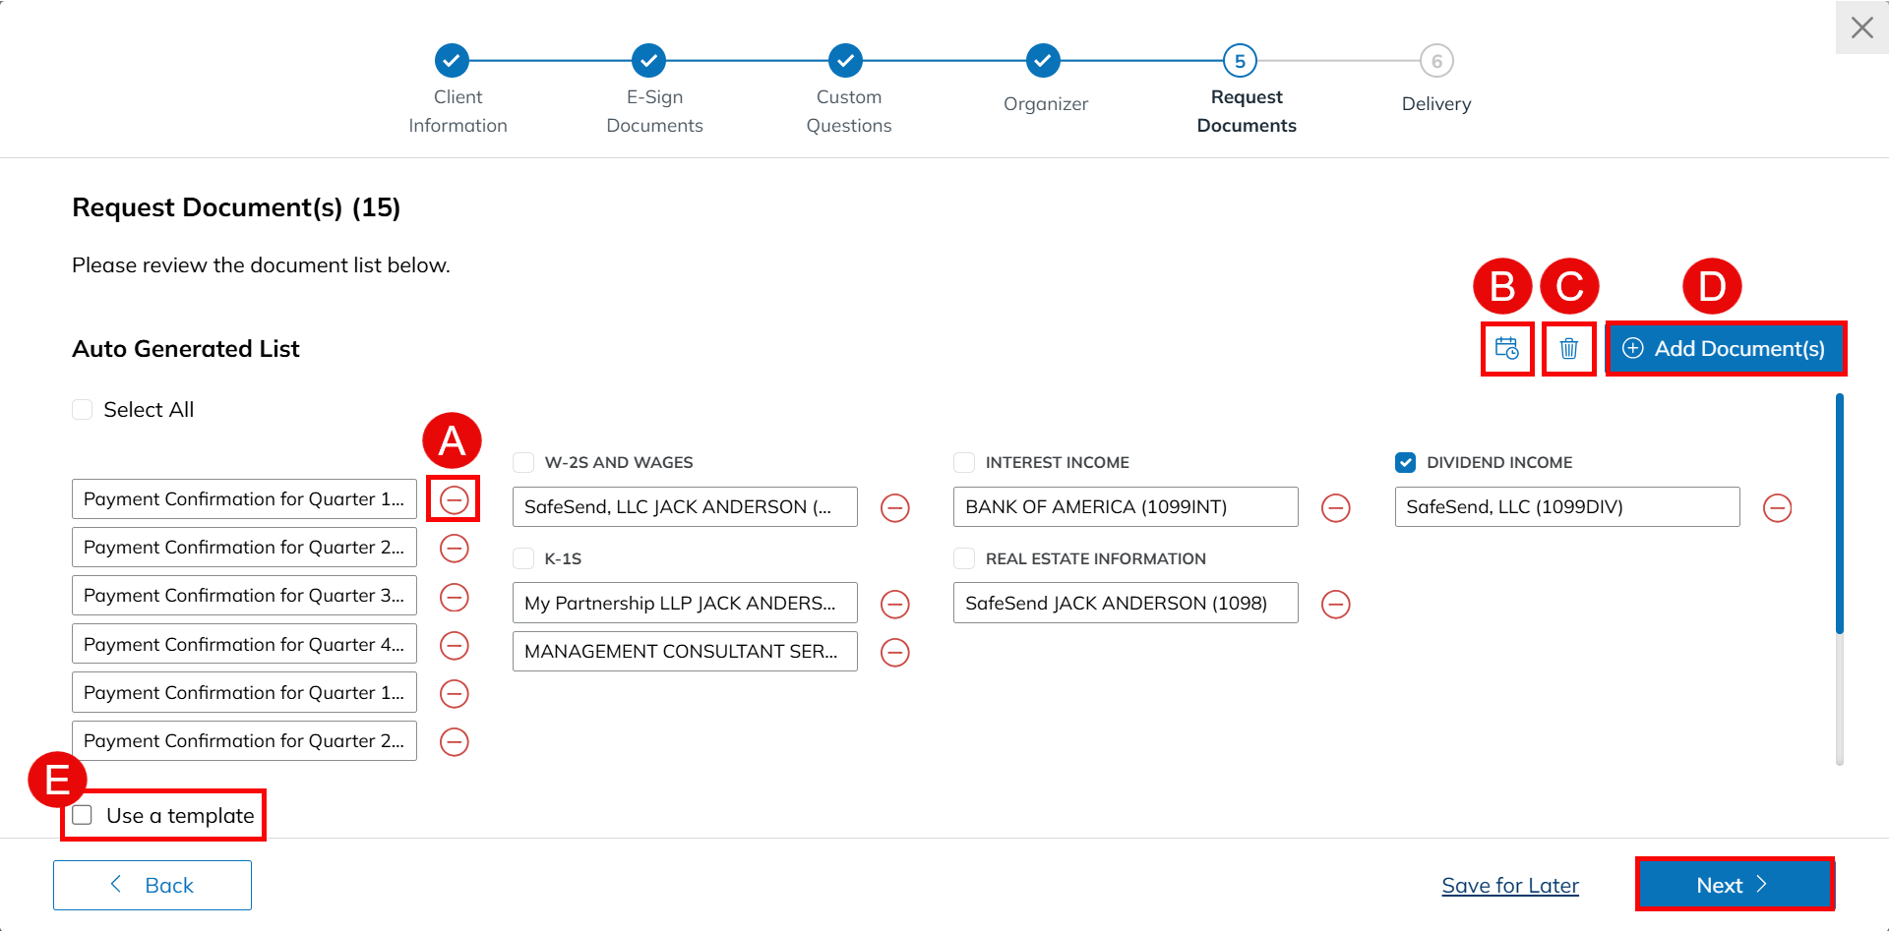Edit the MANAGEMENT CONSULTANT SER... field
The width and height of the screenshot is (1889, 931).
(685, 652)
